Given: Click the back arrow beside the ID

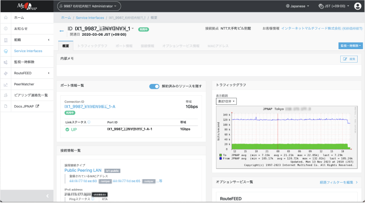Looking at the screenshot, I should pos(62,30).
